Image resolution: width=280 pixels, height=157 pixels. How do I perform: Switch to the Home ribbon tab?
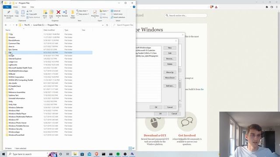[16, 7]
